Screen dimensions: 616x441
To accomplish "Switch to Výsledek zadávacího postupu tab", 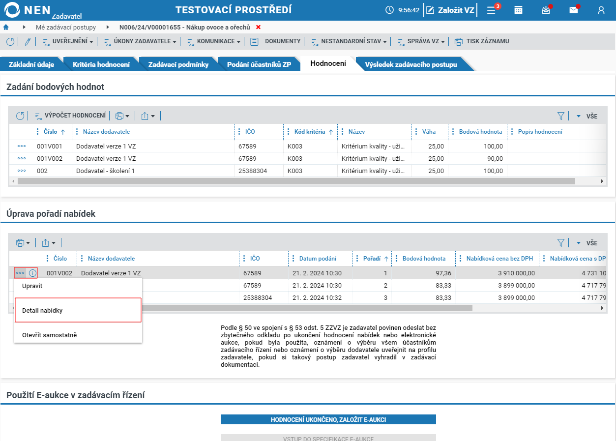I will (x=411, y=64).
